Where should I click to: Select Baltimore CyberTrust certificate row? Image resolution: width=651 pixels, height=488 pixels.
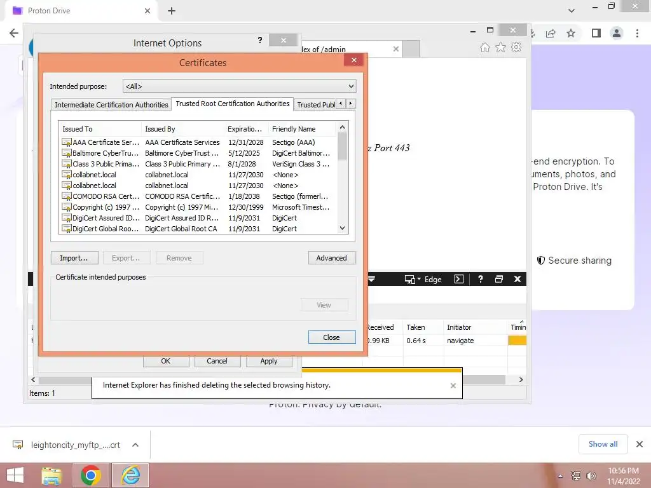pyautogui.click(x=198, y=153)
